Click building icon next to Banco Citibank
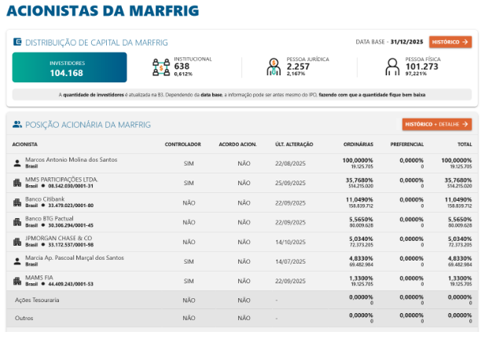485x339 pixels. pyautogui.click(x=17, y=202)
